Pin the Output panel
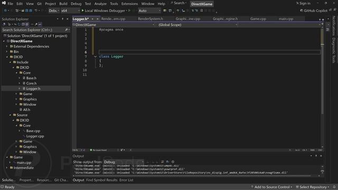The image size is (338, 190). (x=316, y=156)
